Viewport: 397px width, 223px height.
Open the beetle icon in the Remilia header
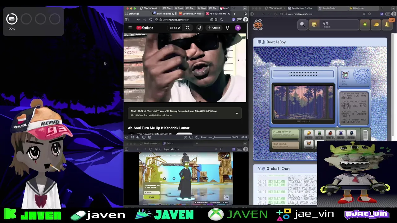click(365, 24)
